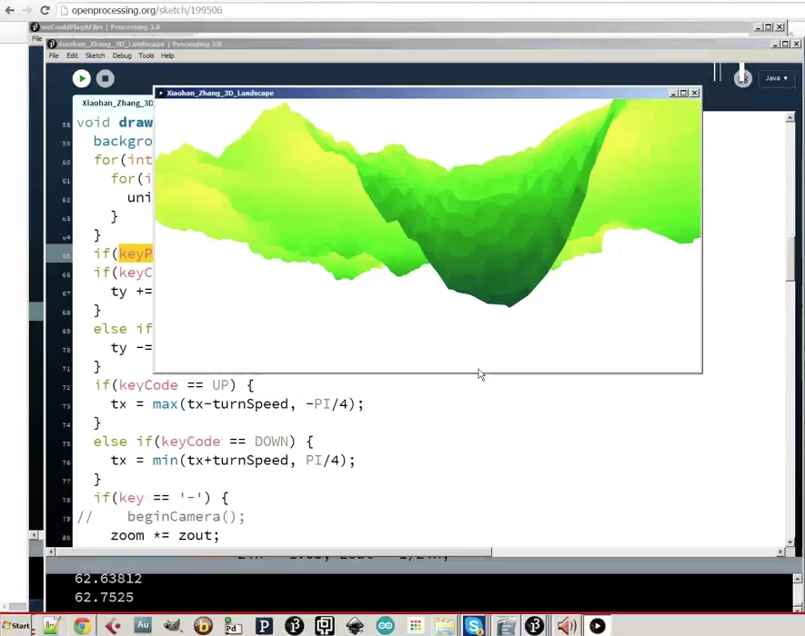Click the horizontal scrollbar under the code editor
This screenshot has height=636, width=805.
pos(273,552)
